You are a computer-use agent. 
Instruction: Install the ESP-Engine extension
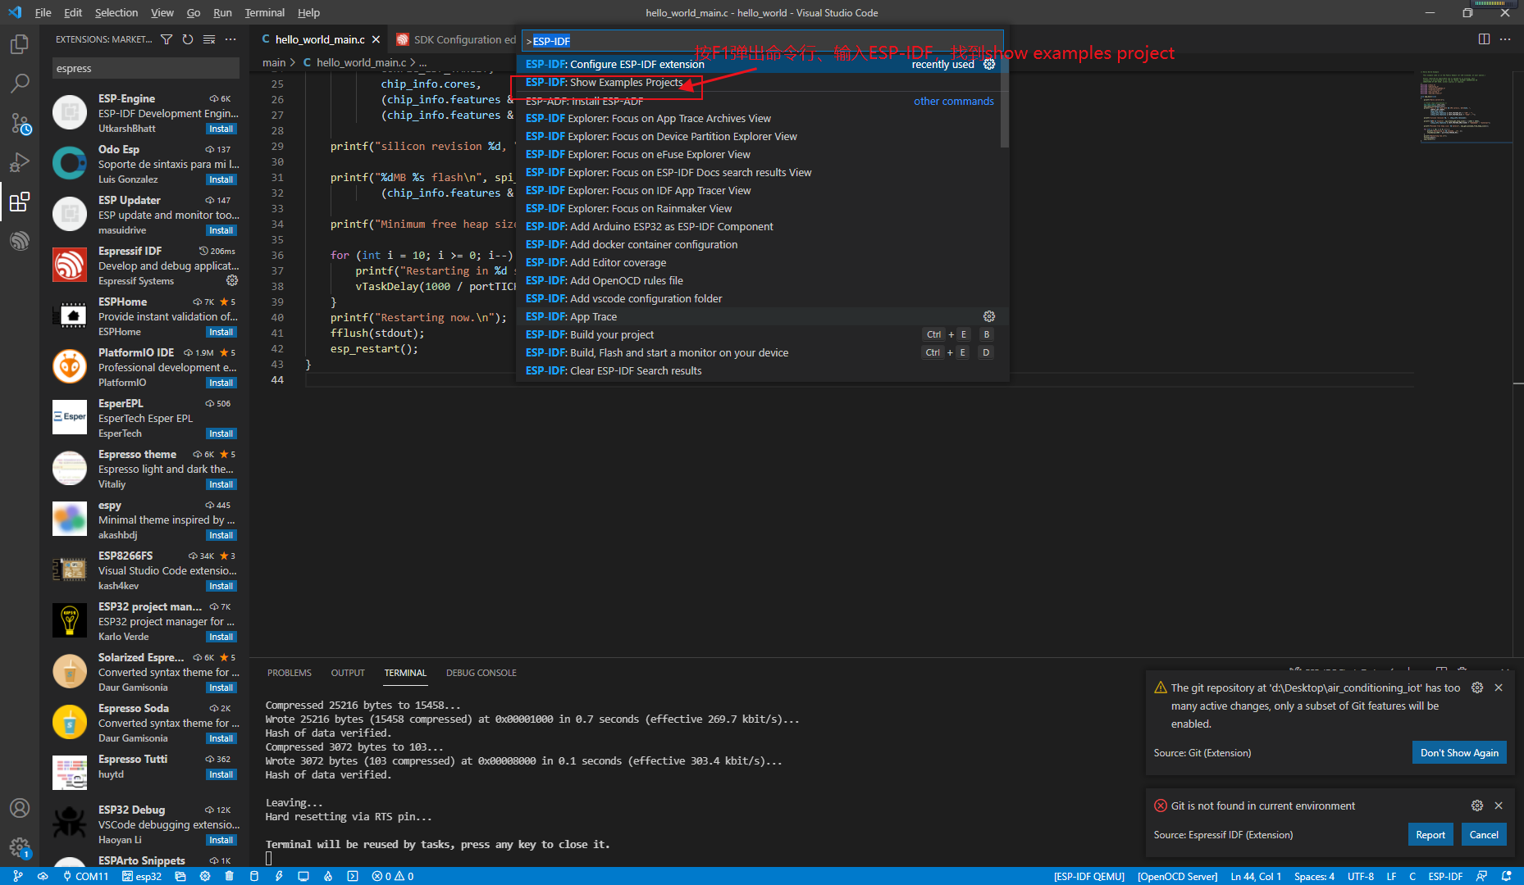point(221,129)
